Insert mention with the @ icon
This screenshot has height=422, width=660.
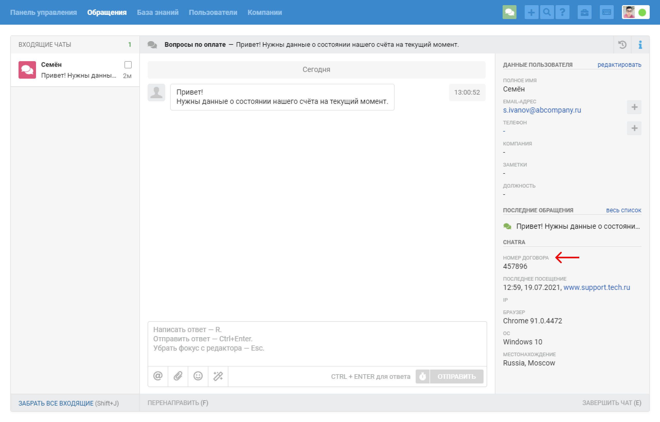coord(158,376)
